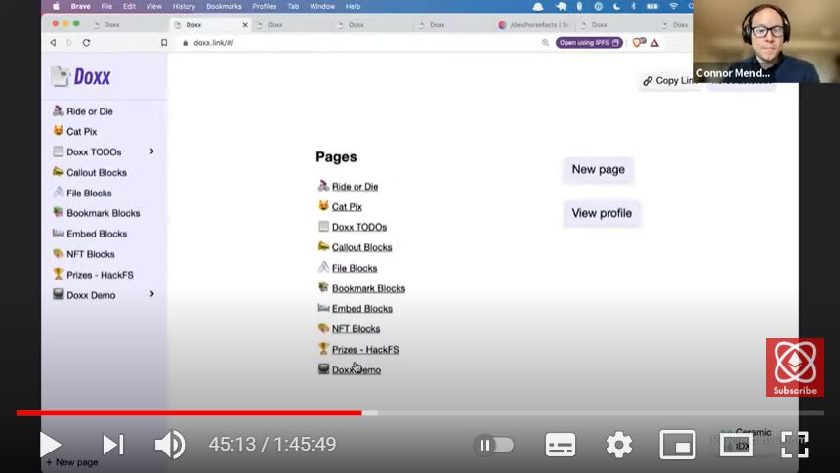Click the Subscribe channel watermark

coord(794,367)
